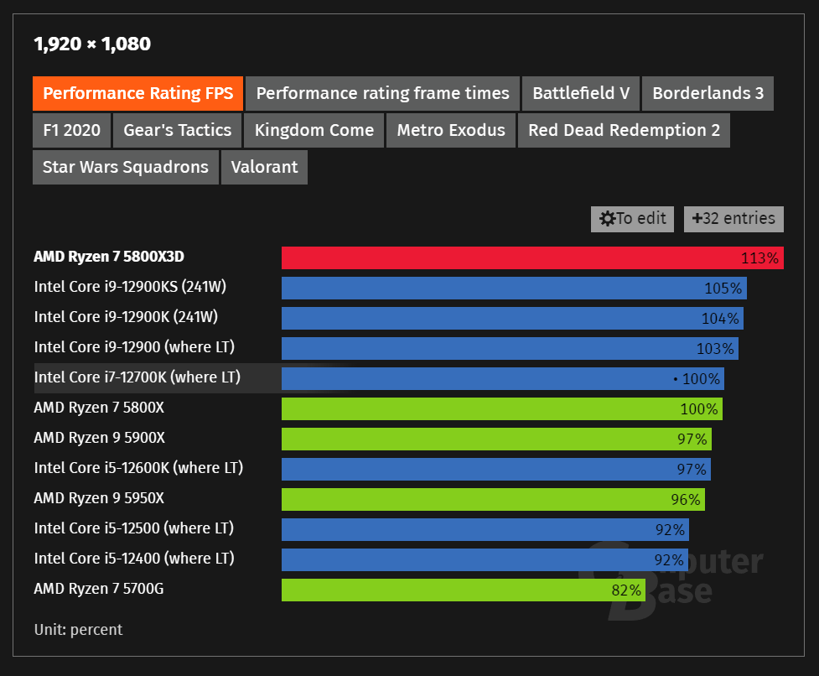
Task: Click the blue 100% bar for i7-12700K
Action: click(503, 379)
